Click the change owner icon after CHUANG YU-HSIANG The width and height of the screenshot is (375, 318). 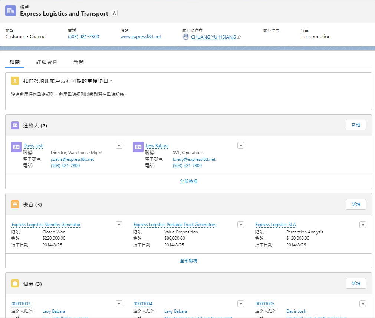[239, 37]
